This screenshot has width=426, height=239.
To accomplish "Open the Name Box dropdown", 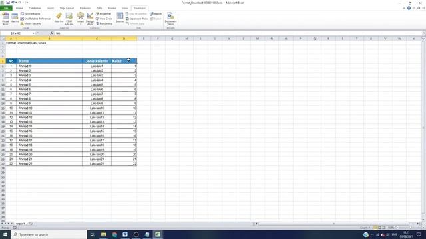I will [33, 33].
